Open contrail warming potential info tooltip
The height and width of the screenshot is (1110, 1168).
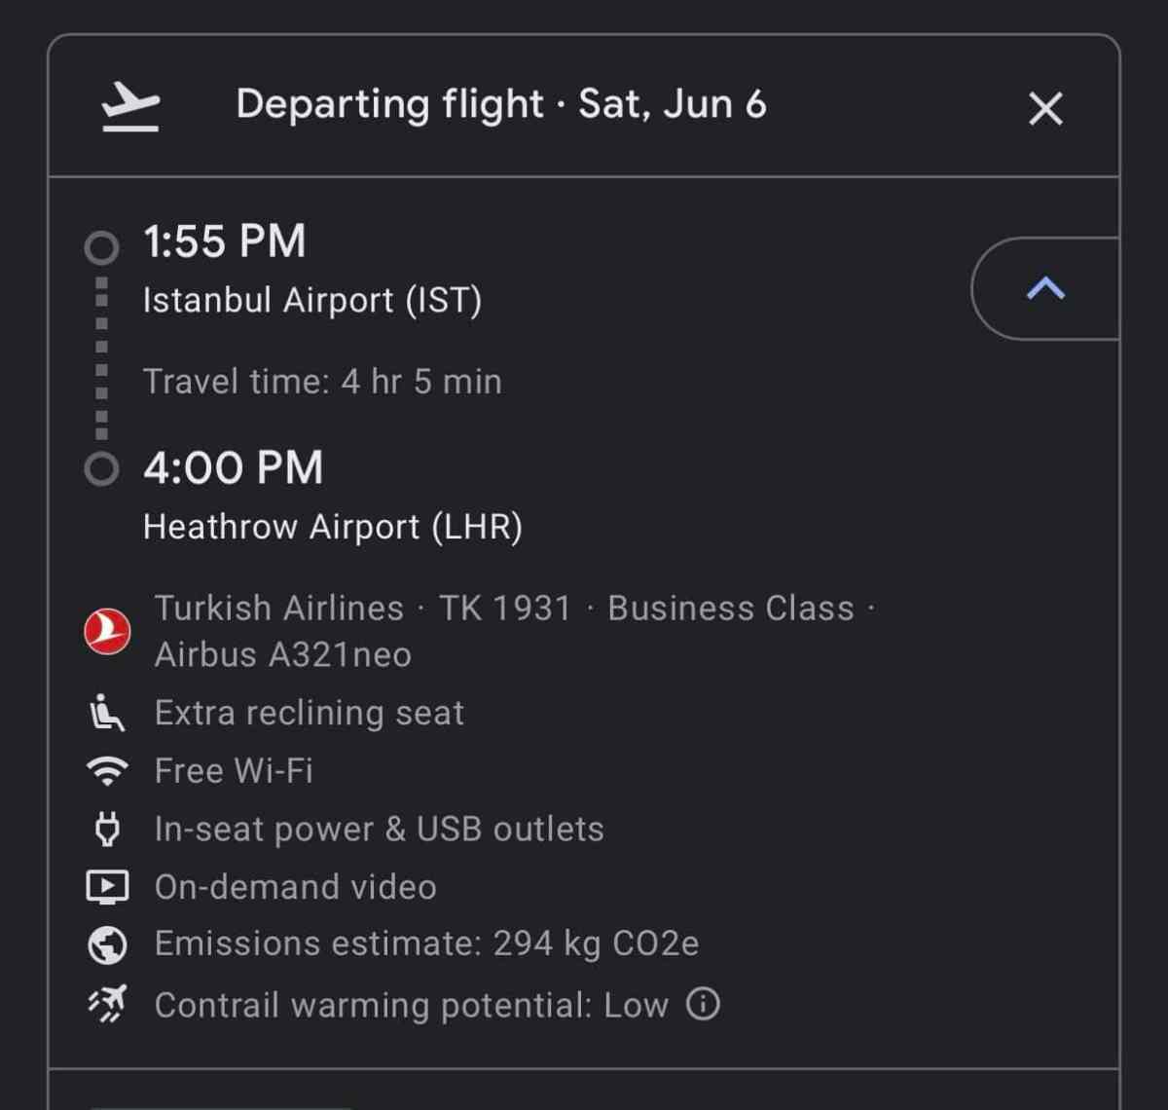coord(703,1004)
